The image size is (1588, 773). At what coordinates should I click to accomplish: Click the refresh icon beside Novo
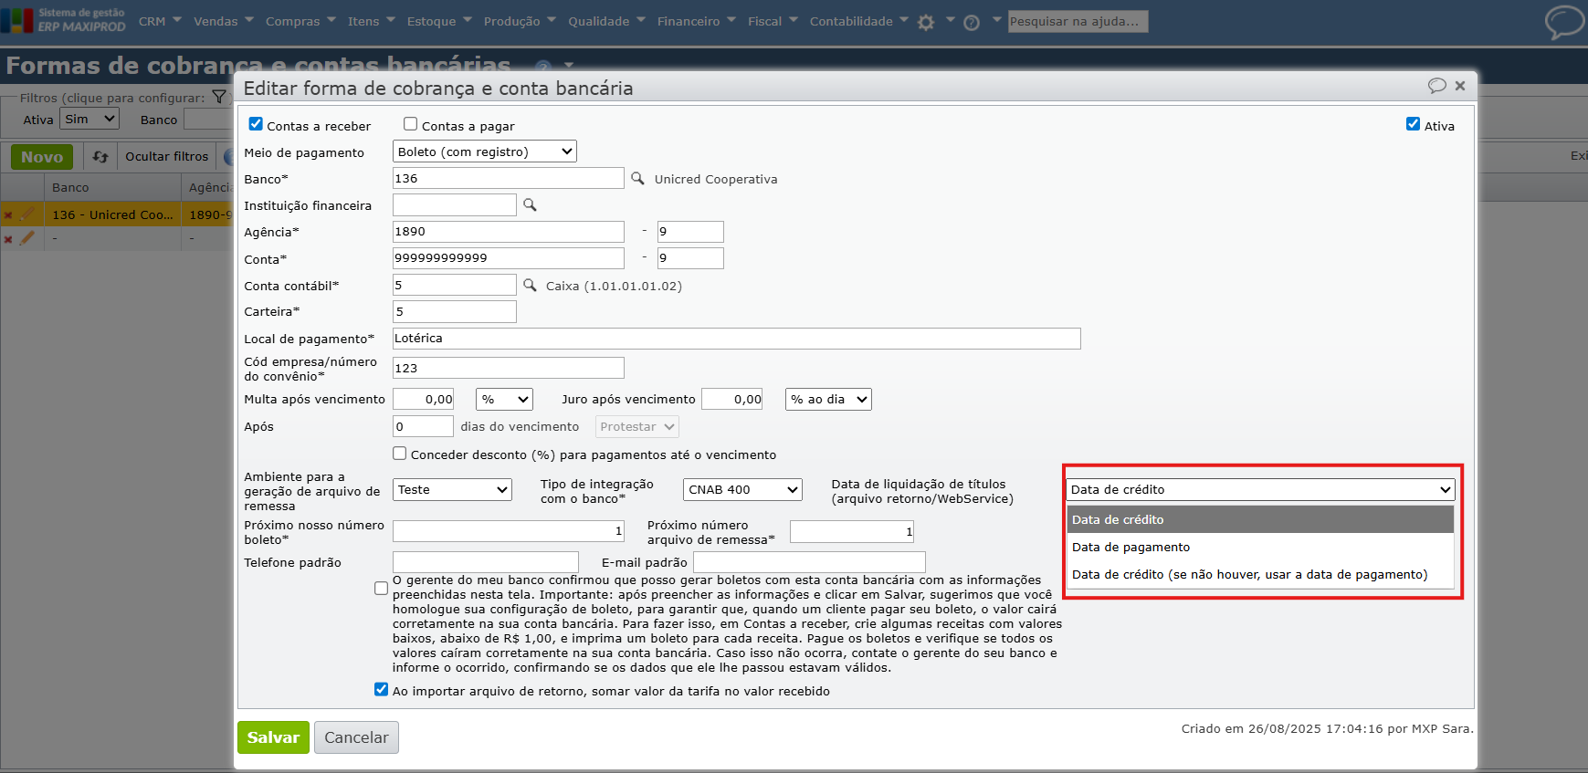[100, 157]
